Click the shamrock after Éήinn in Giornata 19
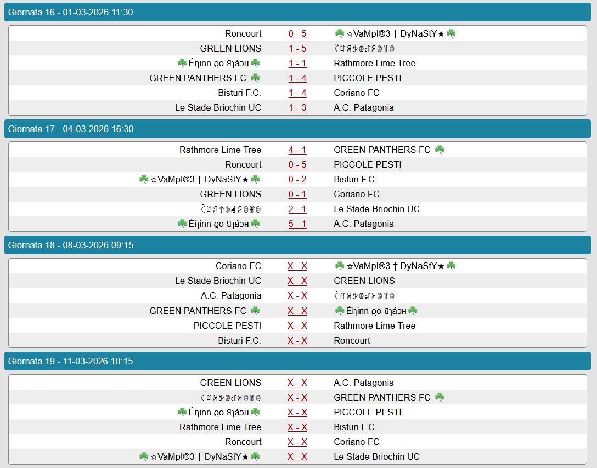The height and width of the screenshot is (468, 597). click(x=255, y=412)
